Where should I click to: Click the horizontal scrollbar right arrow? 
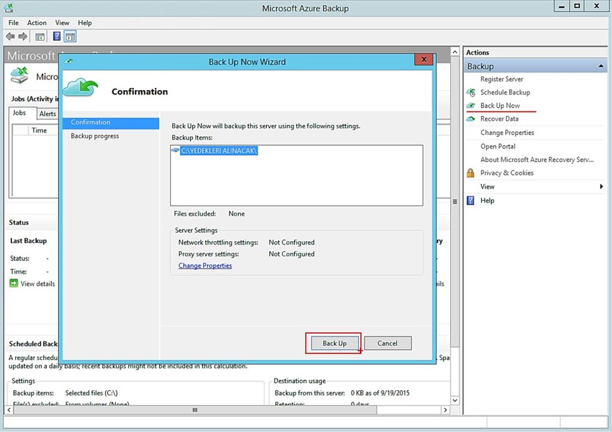point(445,409)
